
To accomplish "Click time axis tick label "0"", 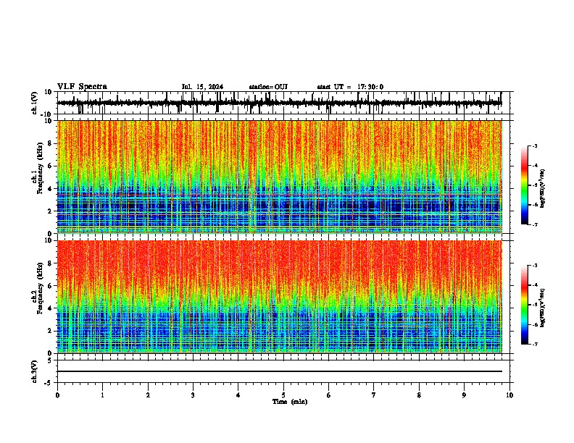I will 57,395.
